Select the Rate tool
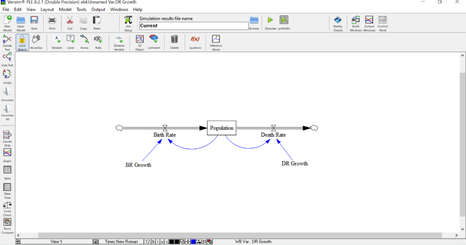This screenshot has height=245, width=466. tap(98, 42)
